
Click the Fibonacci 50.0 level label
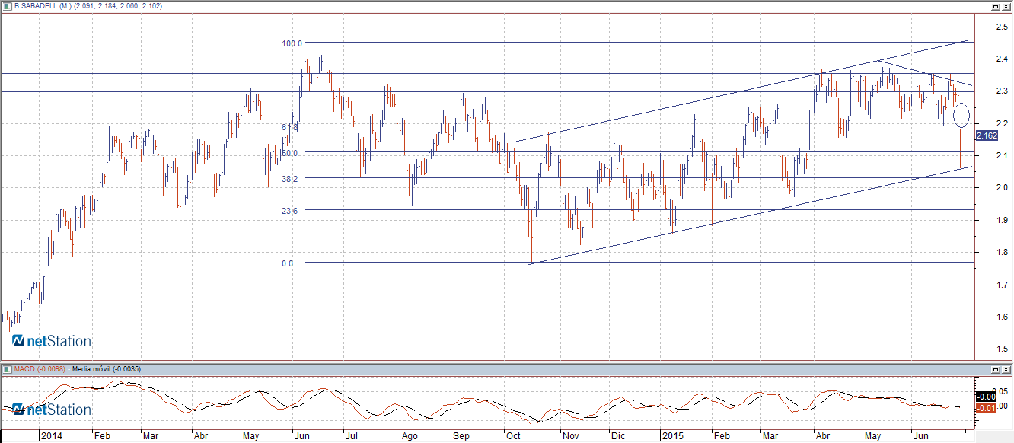289,152
